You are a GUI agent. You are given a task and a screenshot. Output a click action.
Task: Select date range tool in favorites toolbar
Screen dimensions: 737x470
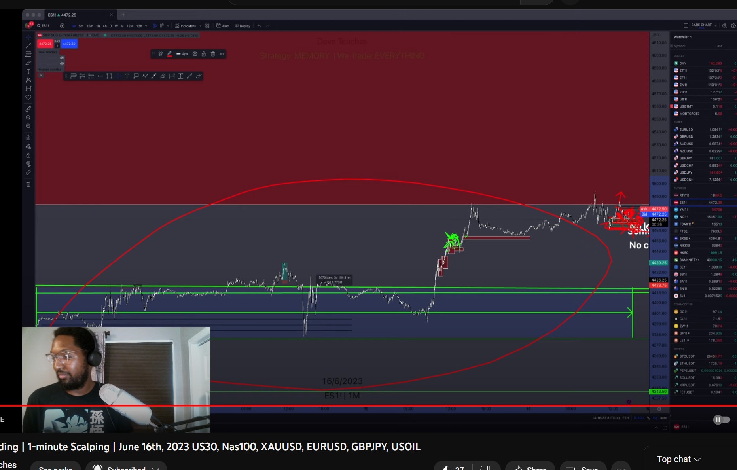(172, 76)
